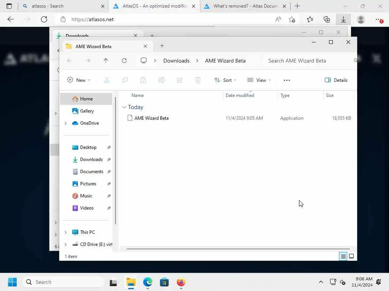The width and height of the screenshot is (389, 291).
Task: Select Home in the navigation pane
Action: 86,99
